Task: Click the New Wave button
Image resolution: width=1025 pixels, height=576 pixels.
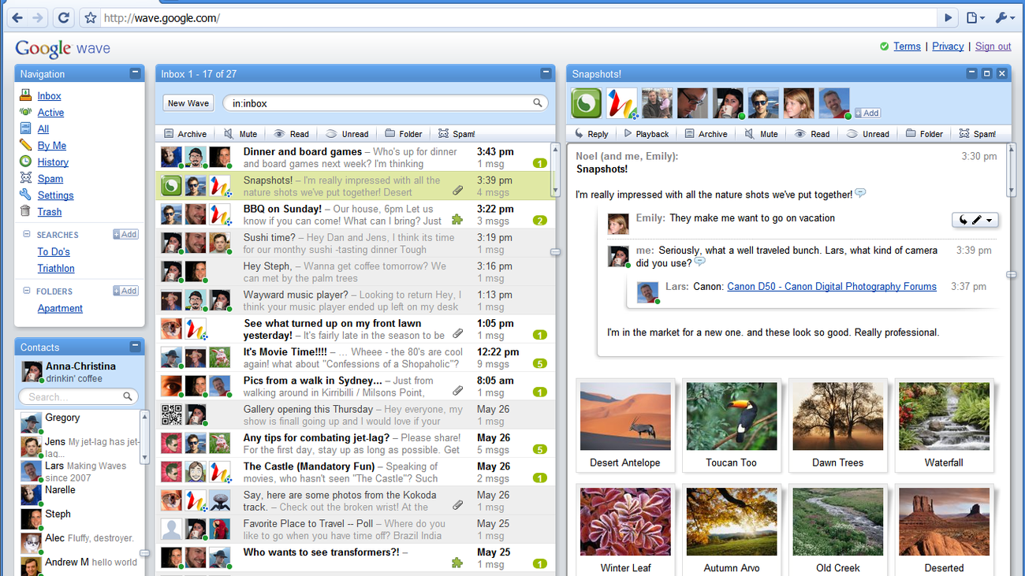Action: click(188, 103)
